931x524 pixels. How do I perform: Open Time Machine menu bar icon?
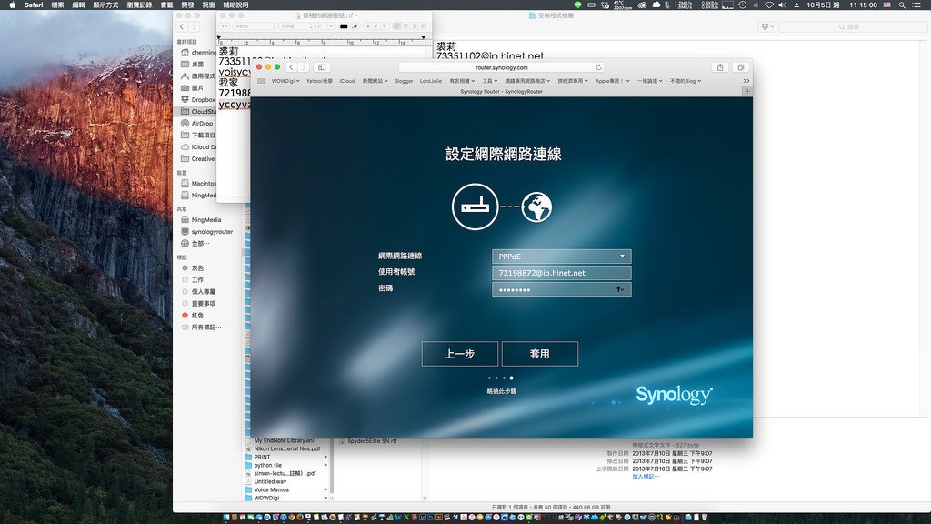742,5
